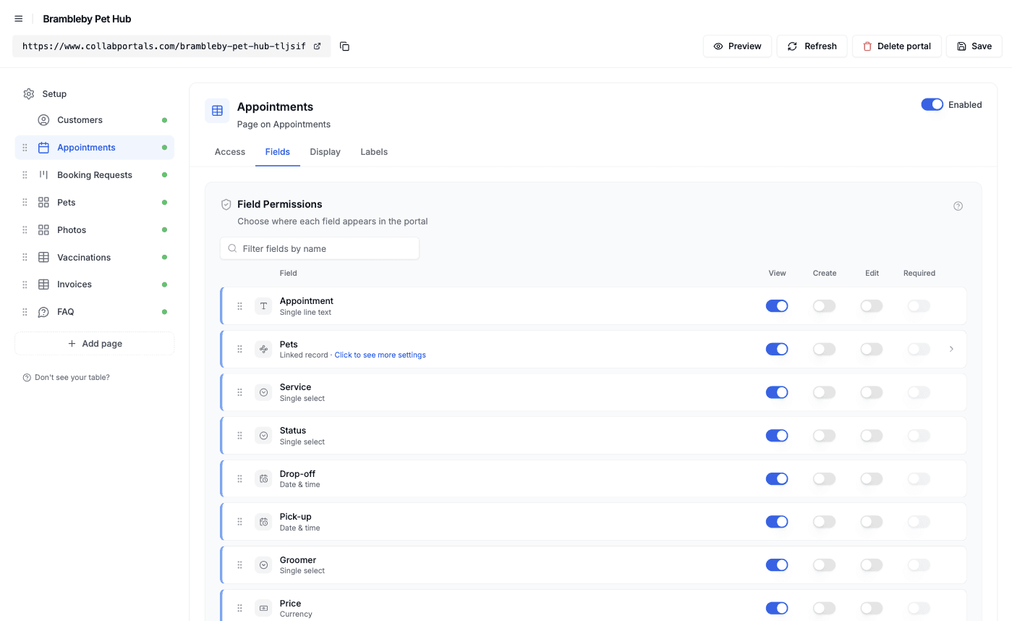Image resolution: width=1012 pixels, height=621 pixels.
Task: Open the Invoices page in the sidebar
Action: [x=95, y=284]
